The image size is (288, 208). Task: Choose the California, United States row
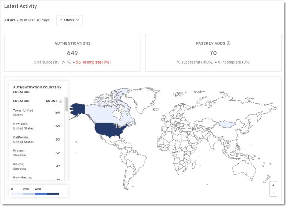pyautogui.click(x=37, y=140)
